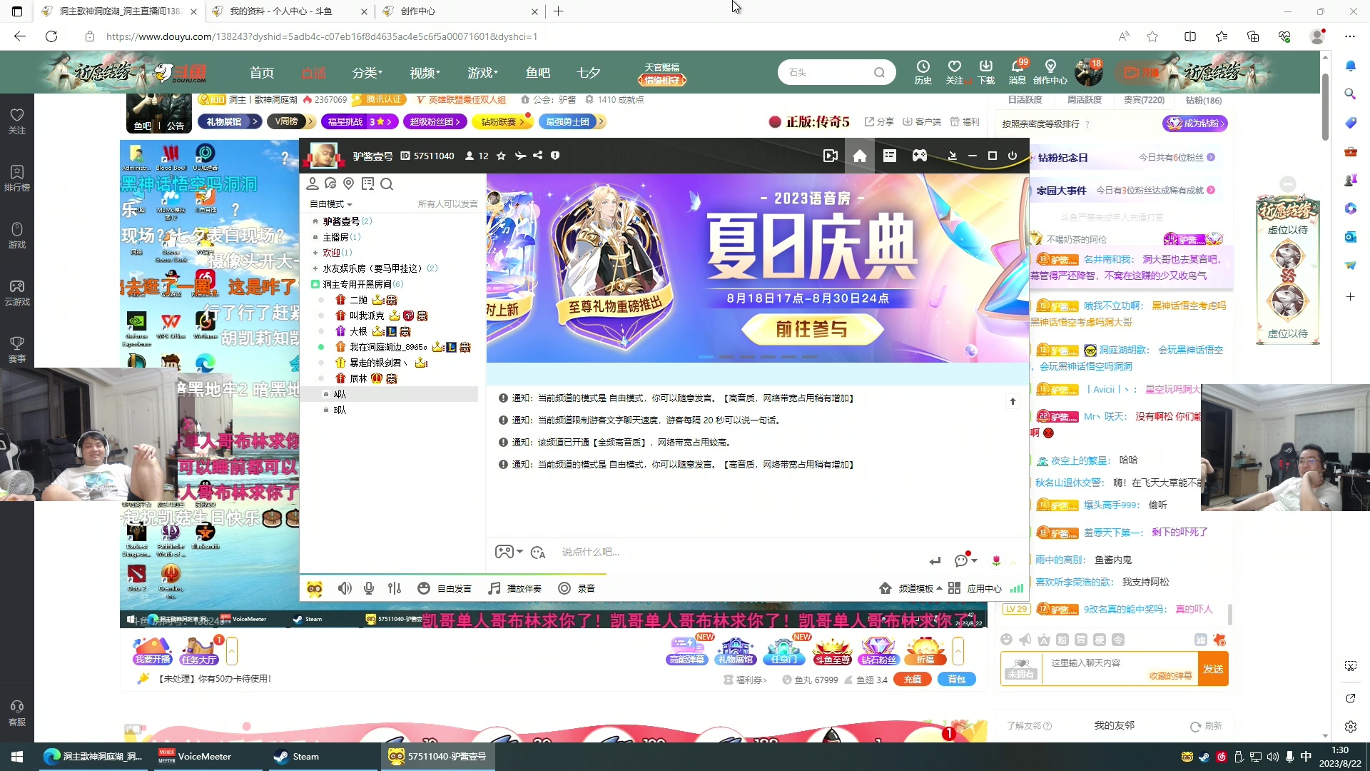This screenshot has height=771, width=1370.
Task: Locate my position with the pin icon
Action: [x=349, y=184]
